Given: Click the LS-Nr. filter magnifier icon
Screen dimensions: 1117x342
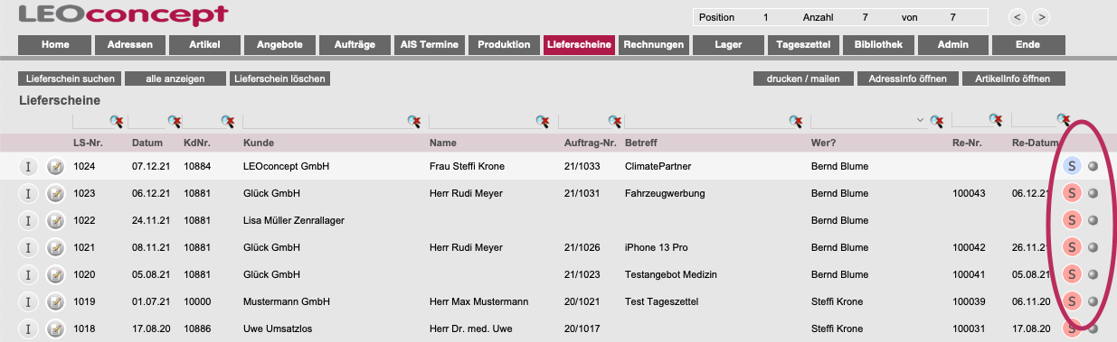Looking at the screenshot, I should coord(117,121).
